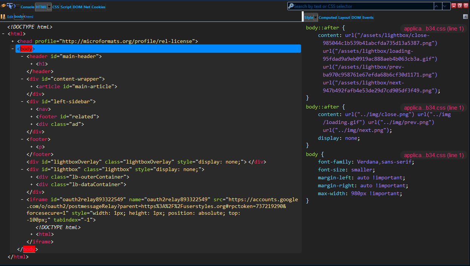470x266 pixels.
Task: Open the stylesheet link of first body::after rule
Action: 434,29
